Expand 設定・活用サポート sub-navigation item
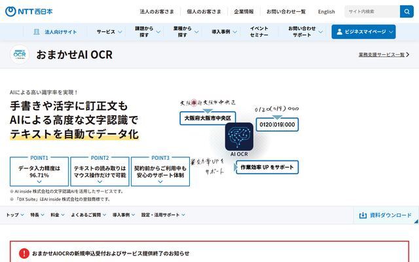The width and height of the screenshot is (419, 262). 163,215
